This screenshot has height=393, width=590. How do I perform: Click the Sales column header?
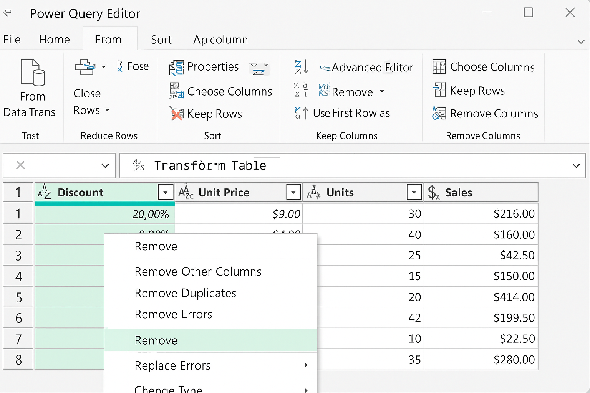coord(481,192)
